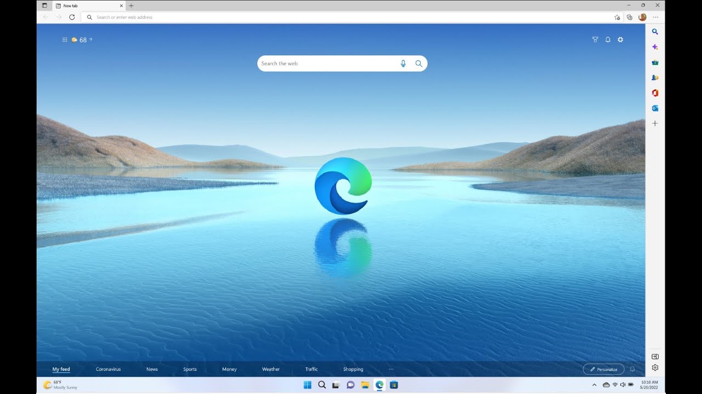Show hidden system tray icons

point(595,385)
